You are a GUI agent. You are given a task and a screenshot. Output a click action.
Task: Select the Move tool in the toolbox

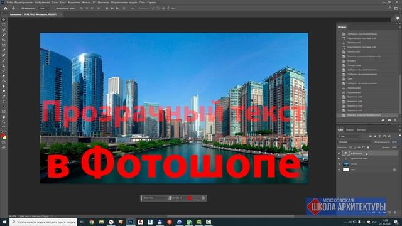point(4,19)
